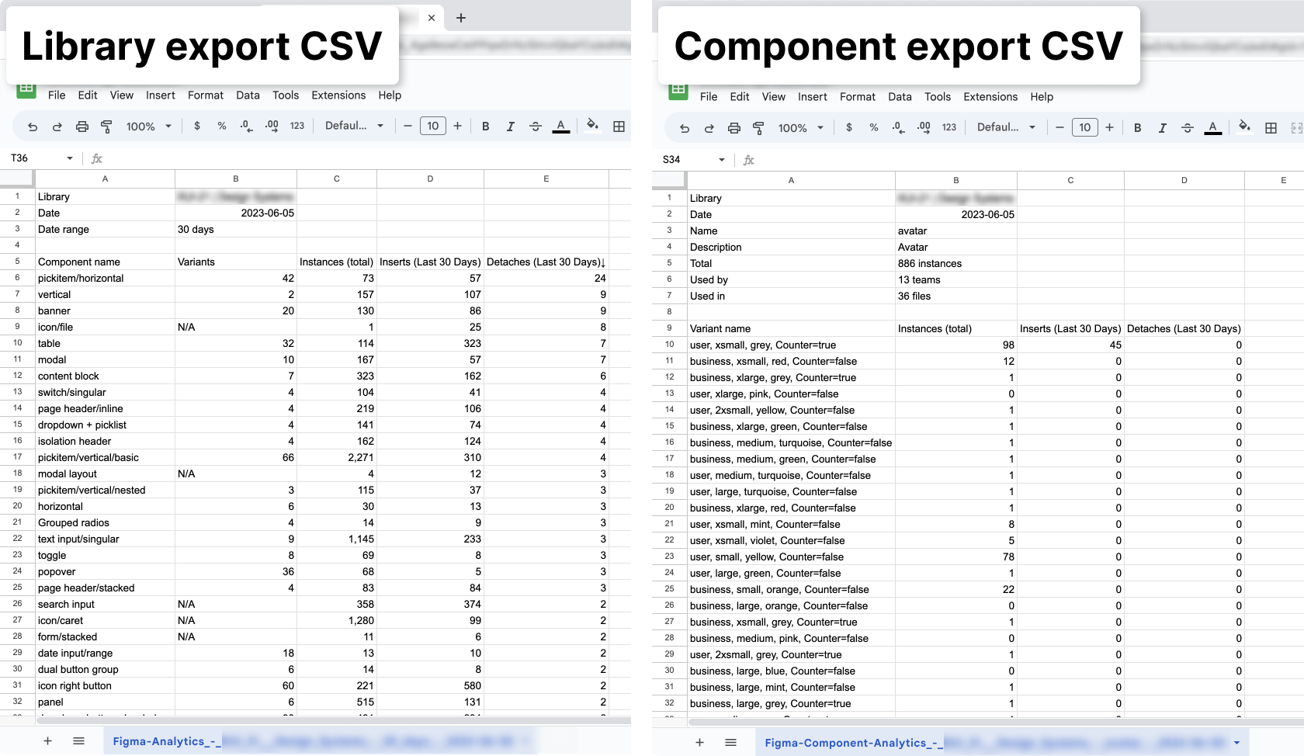The width and height of the screenshot is (1304, 756).
Task: Open Figma-Component-Analytics sheet tab dropdown arrow
Action: [x=1236, y=743]
